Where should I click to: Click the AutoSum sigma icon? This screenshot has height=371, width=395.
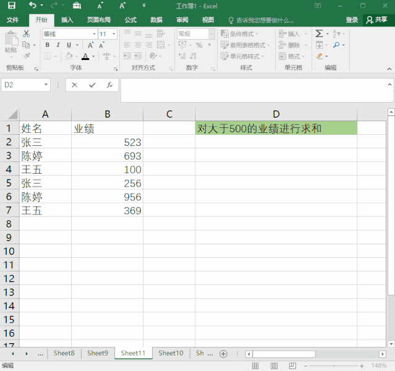[319, 34]
